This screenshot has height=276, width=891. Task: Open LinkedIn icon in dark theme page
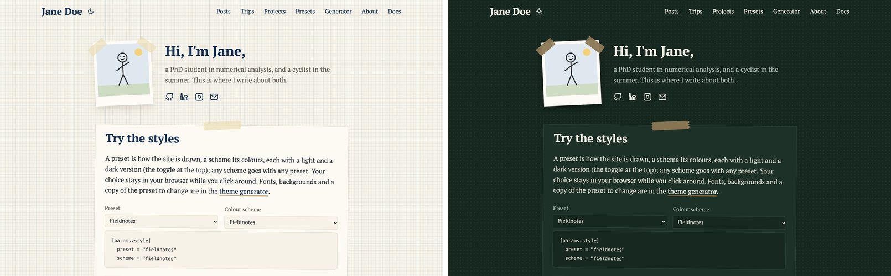(633, 97)
